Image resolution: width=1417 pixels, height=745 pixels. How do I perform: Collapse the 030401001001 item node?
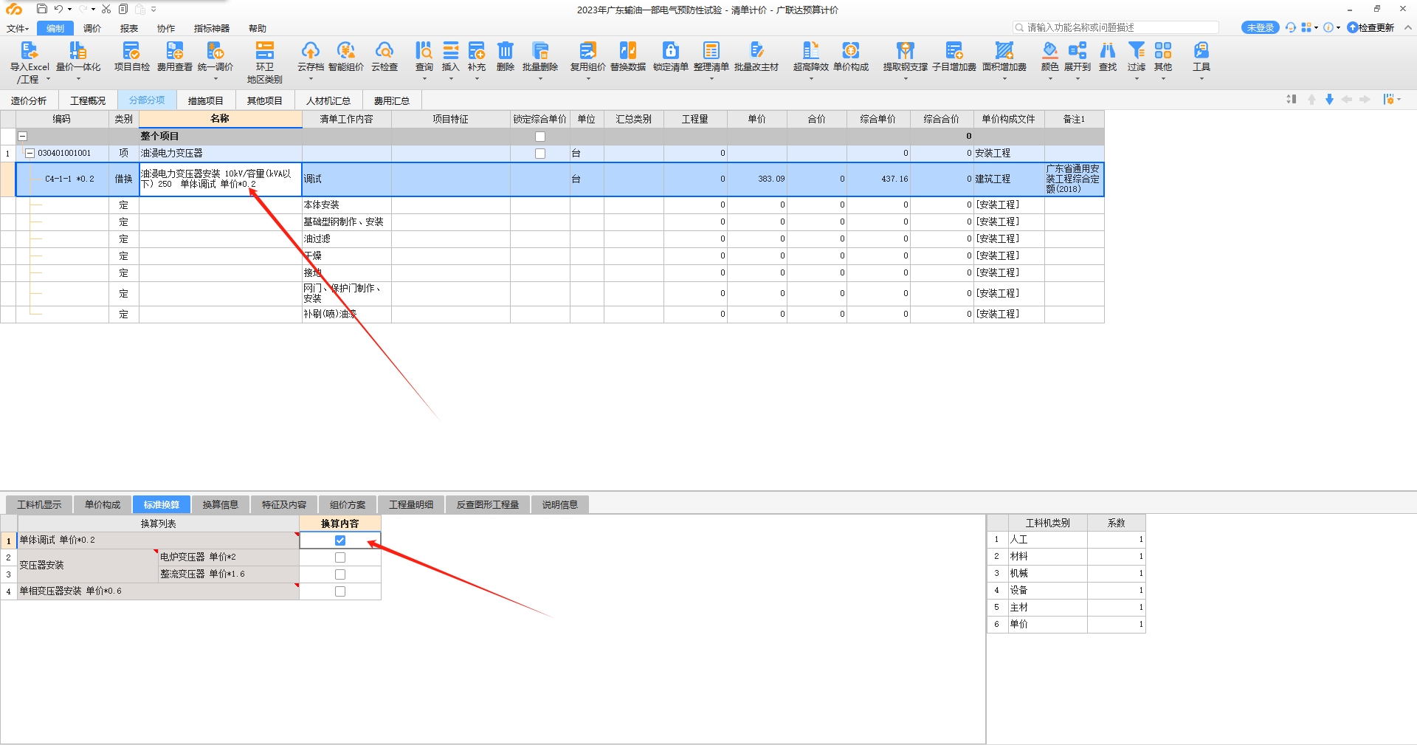point(30,154)
